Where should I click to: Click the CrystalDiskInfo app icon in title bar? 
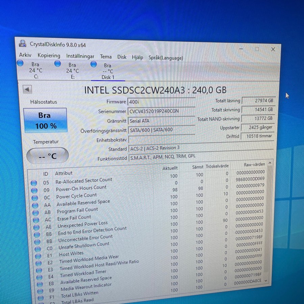click(x=23, y=43)
